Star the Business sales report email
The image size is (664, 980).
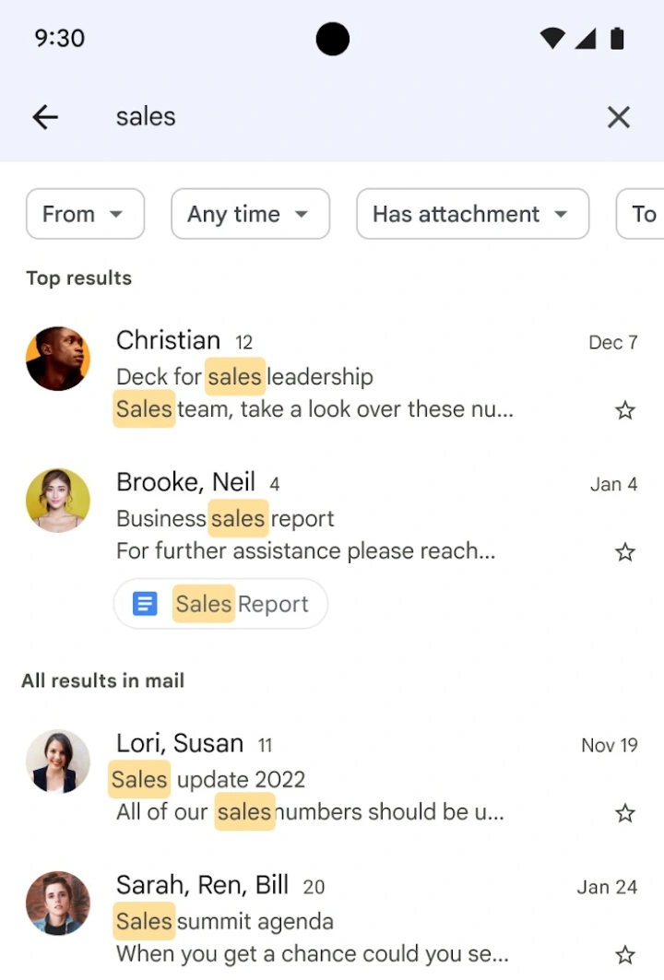point(625,552)
